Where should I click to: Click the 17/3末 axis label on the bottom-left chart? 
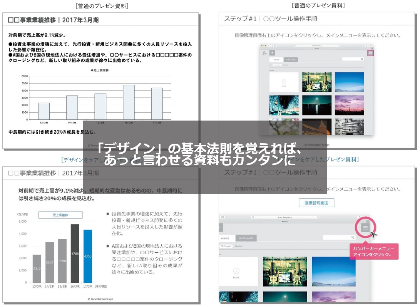[88, 286]
